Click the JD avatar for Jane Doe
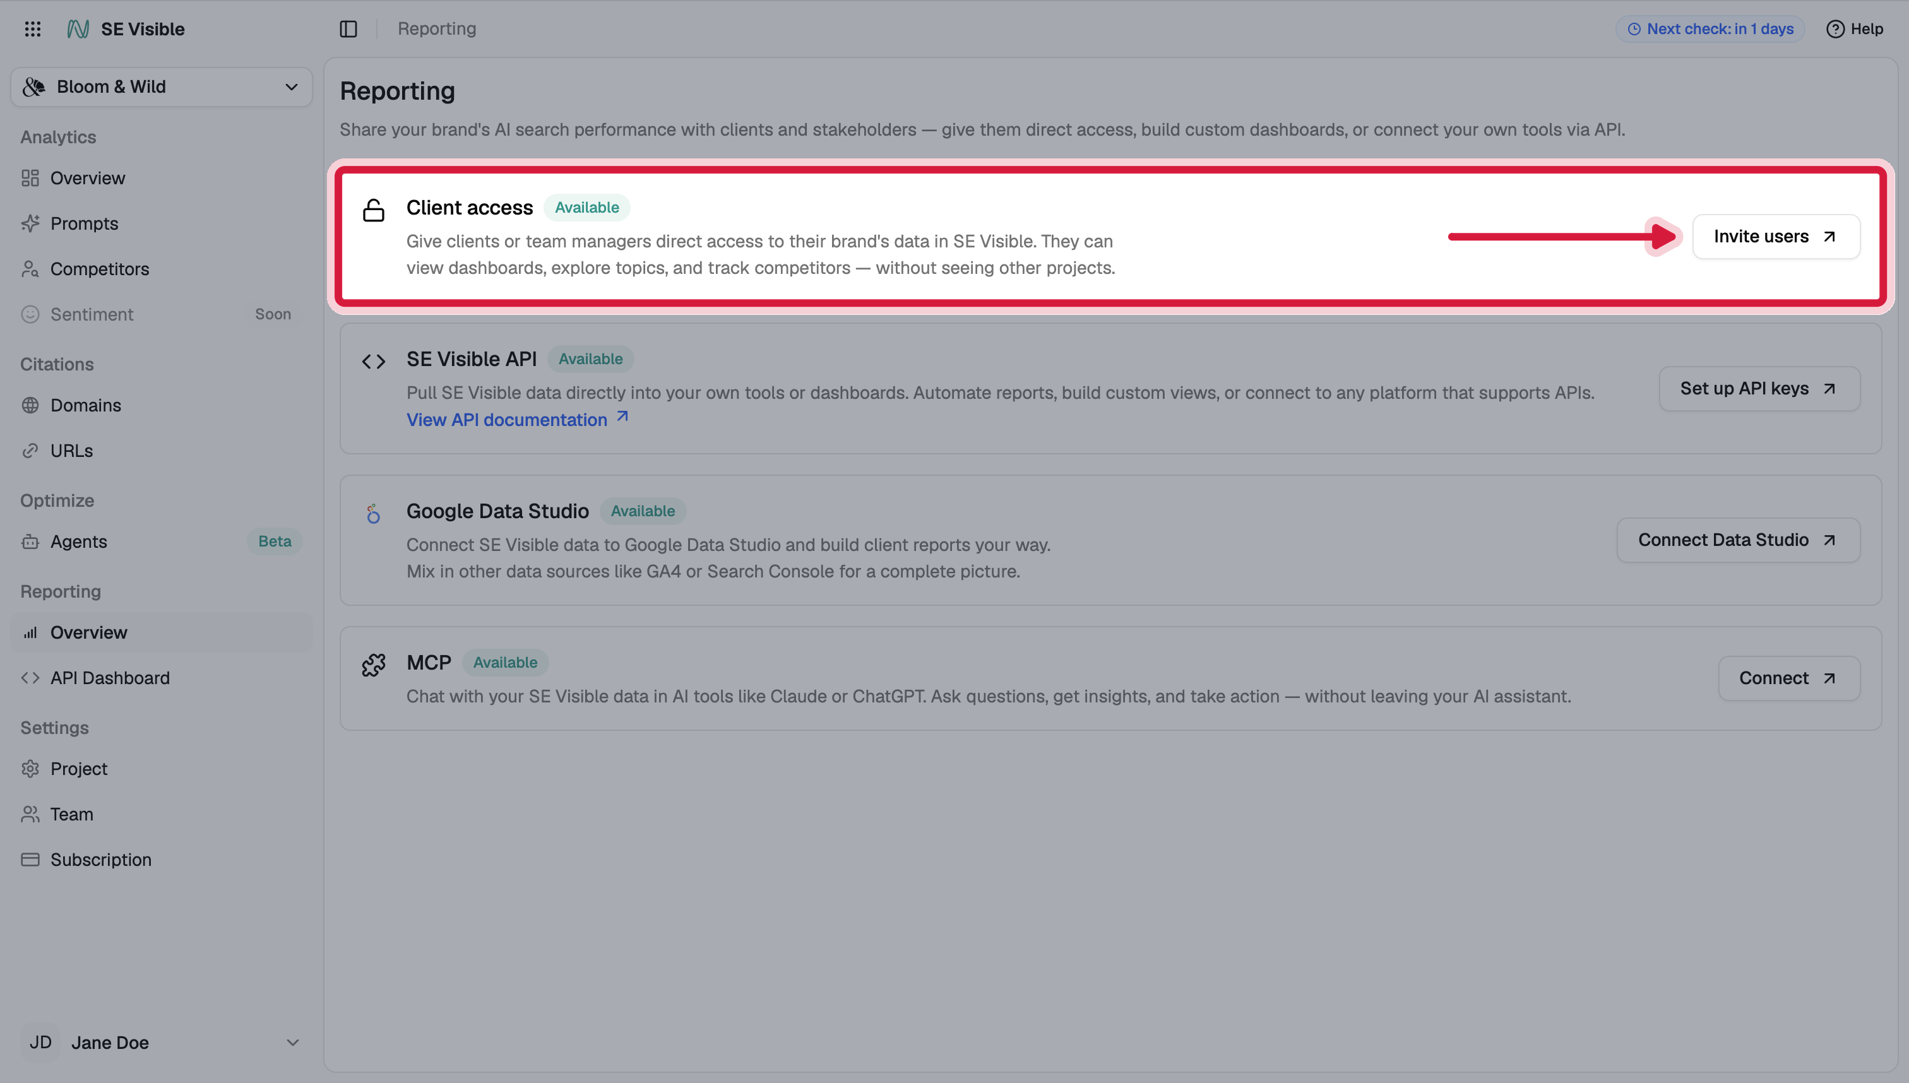 40,1042
